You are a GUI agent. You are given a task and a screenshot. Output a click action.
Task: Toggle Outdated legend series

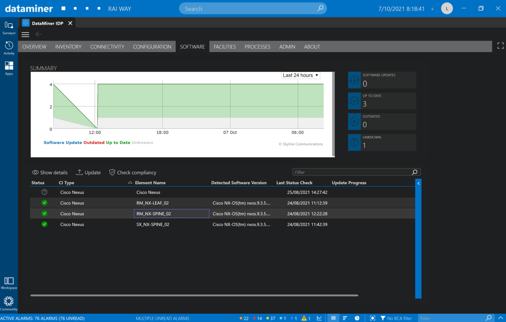pos(94,143)
